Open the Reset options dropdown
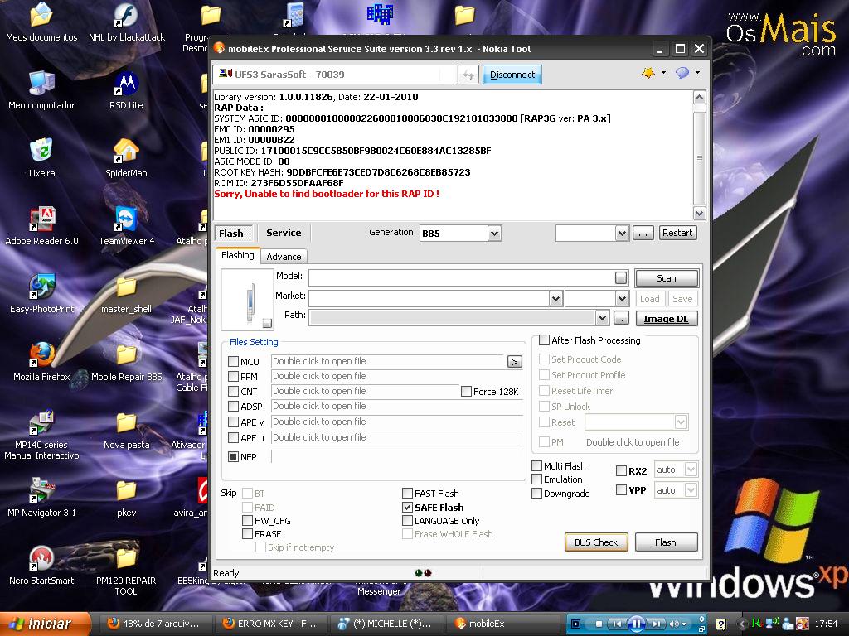 pos(682,422)
